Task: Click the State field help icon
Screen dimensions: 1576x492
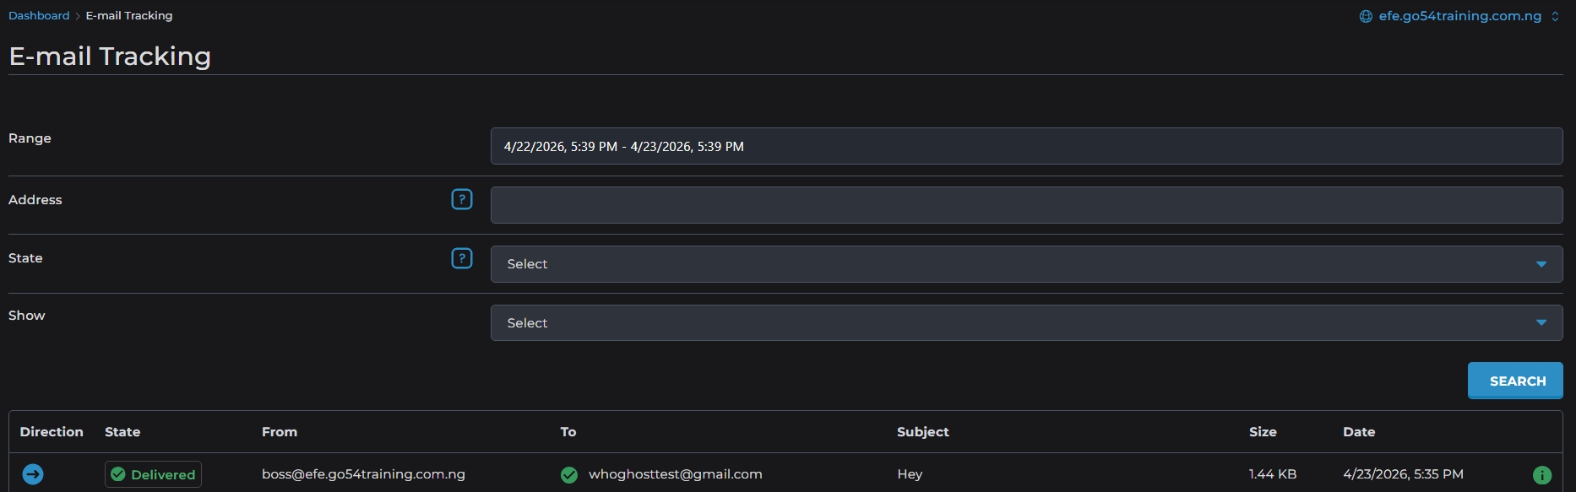Action: 462,258
